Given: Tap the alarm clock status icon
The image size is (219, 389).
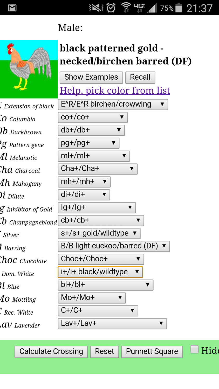Looking at the screenshot, I should point(111,8).
